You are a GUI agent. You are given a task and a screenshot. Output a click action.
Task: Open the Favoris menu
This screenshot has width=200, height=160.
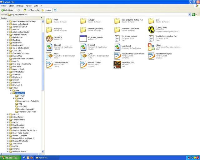[29, 6]
